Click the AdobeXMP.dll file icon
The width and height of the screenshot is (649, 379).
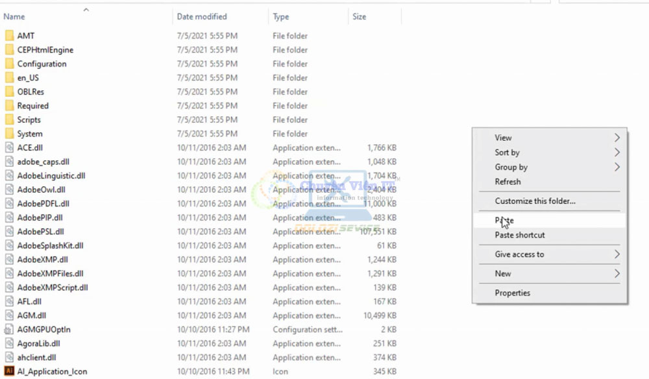(9, 260)
